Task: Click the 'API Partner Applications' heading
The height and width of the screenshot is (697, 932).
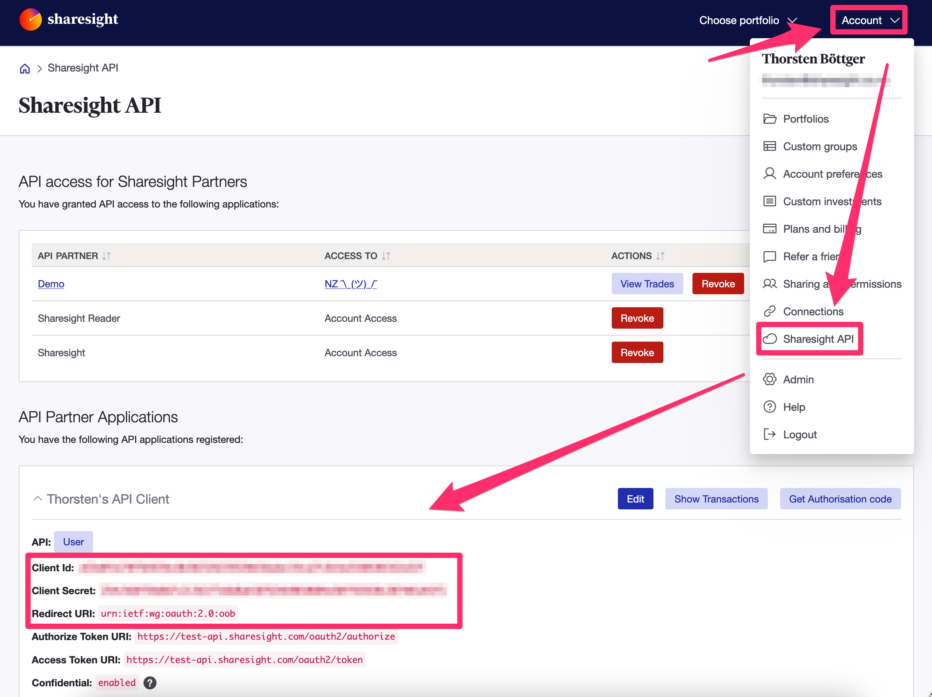Action: pyautogui.click(x=98, y=417)
